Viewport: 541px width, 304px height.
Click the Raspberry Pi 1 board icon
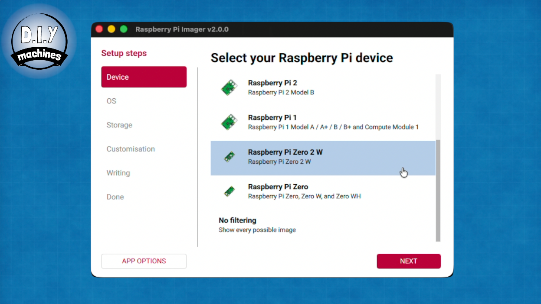(x=229, y=122)
